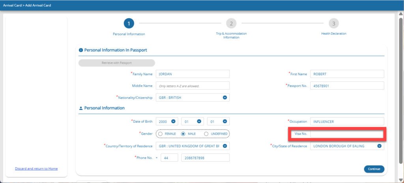Select step 1 Personal Information circle
This screenshot has width=404, height=183.
(129, 24)
